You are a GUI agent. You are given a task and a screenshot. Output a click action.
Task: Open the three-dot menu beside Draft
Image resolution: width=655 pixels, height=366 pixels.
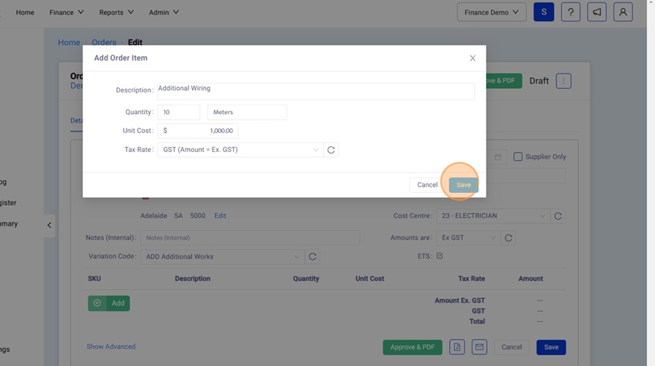point(563,81)
